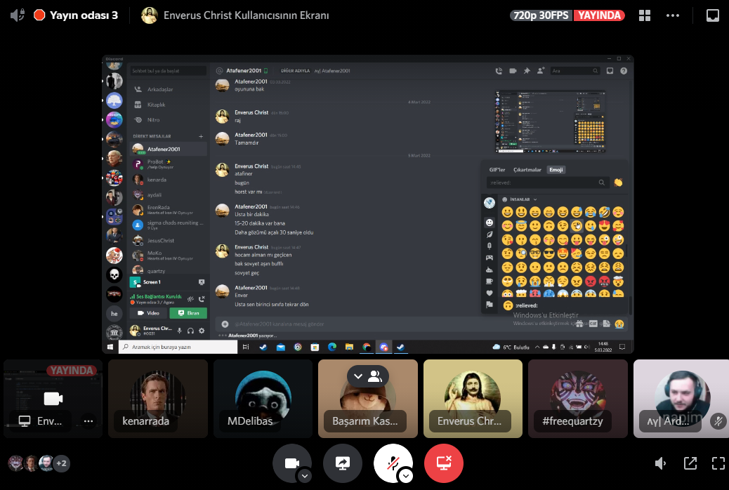Viewport: 729px width, 490px height.
Task: In streamed screen, click message input for Atafener2001
Action: 395,324
